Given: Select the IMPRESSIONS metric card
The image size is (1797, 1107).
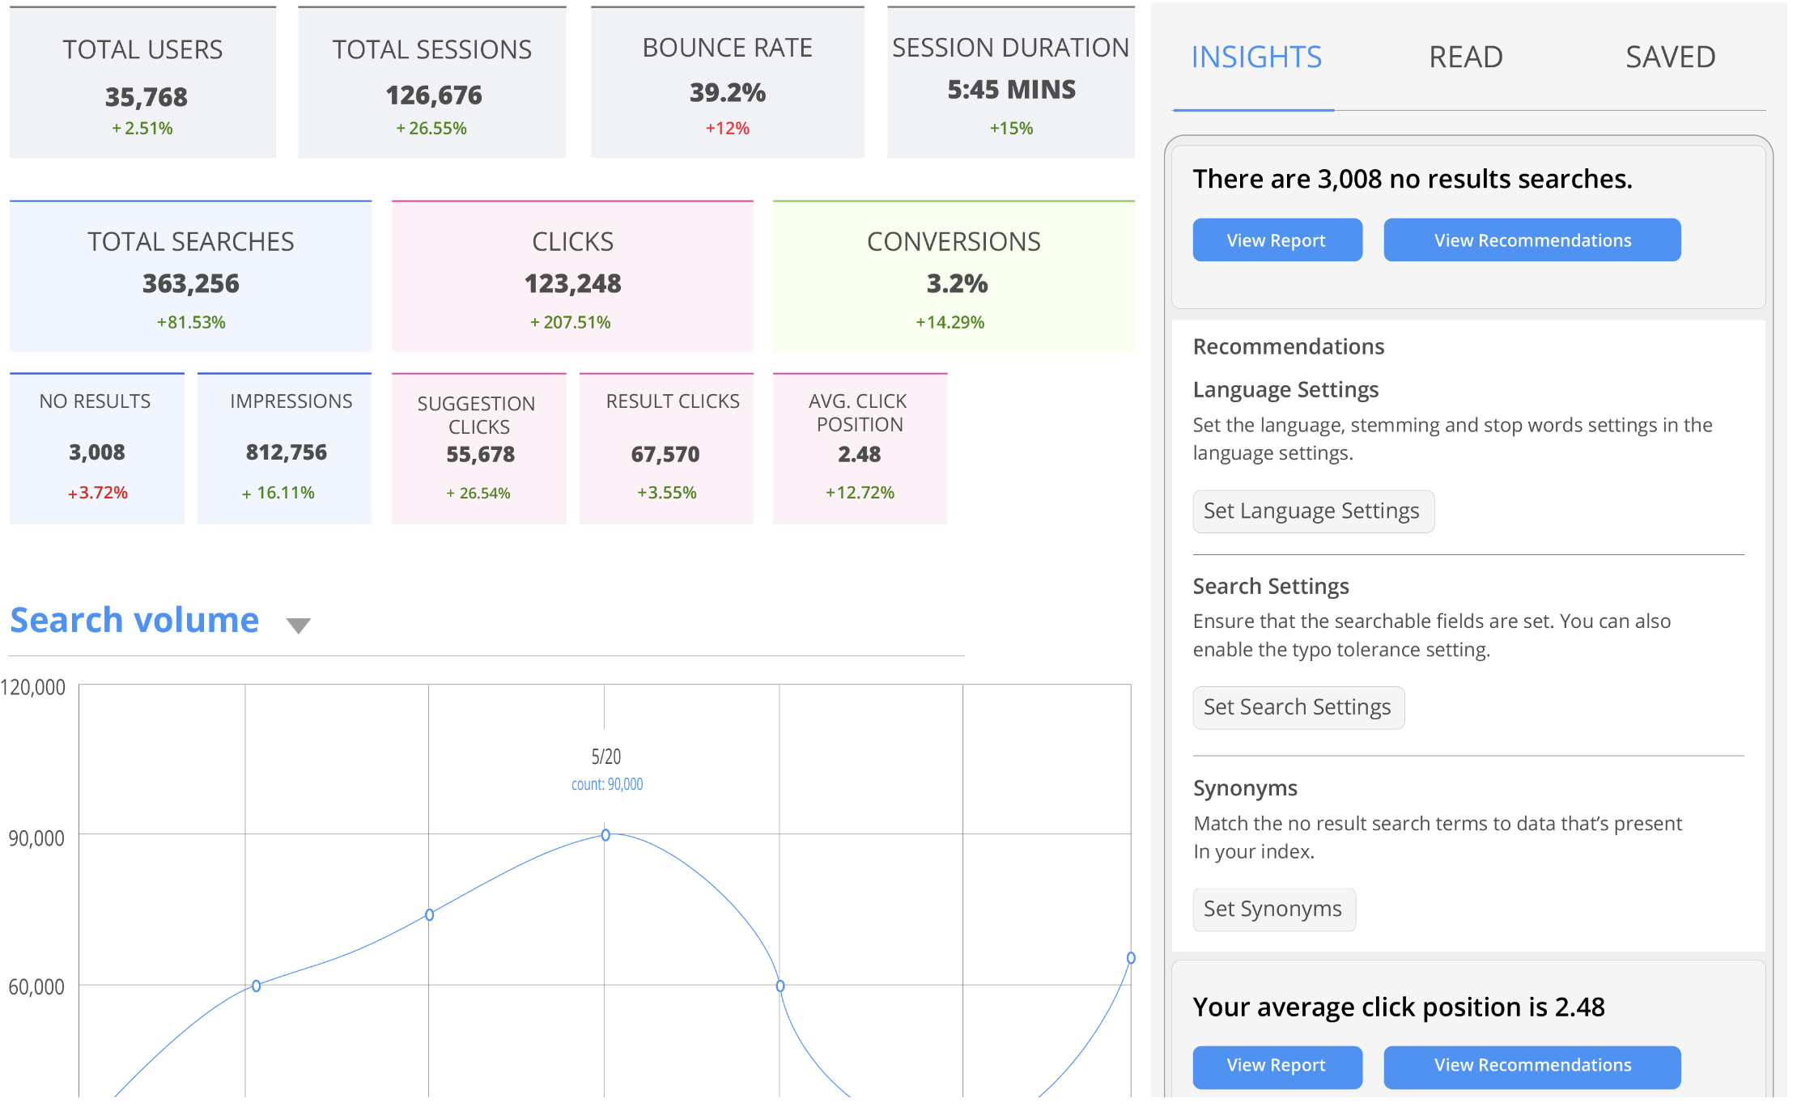Looking at the screenshot, I should [x=285, y=448].
